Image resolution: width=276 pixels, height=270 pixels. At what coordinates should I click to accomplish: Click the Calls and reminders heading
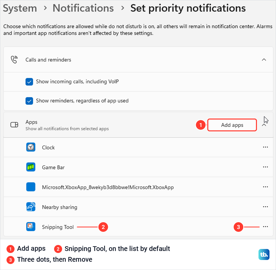click(48, 60)
